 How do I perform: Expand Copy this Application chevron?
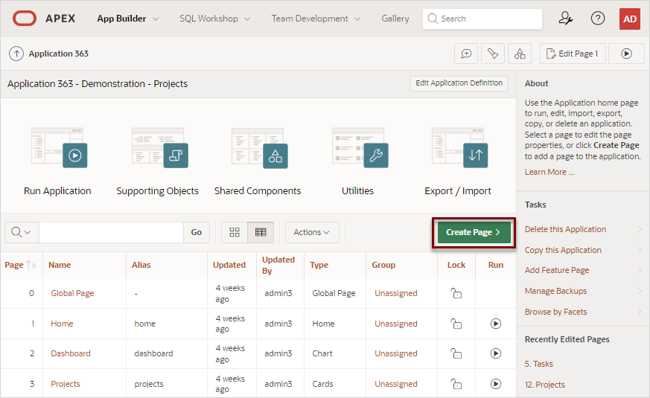point(640,250)
